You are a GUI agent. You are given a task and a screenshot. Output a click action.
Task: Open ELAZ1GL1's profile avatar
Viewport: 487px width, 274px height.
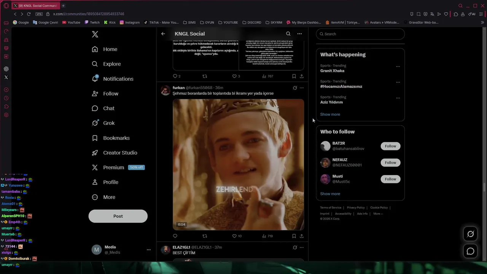[166, 250]
